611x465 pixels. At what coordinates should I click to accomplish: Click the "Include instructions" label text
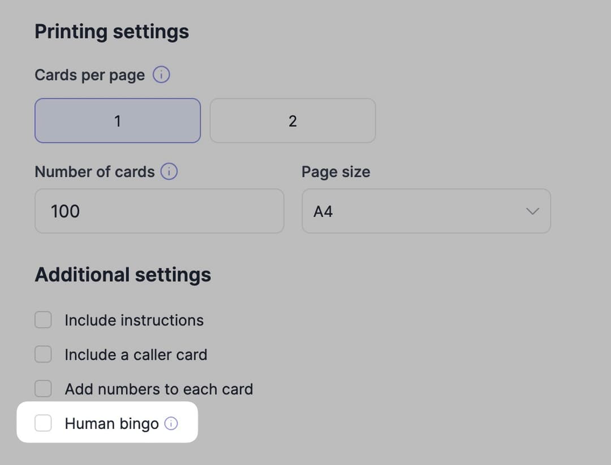pyautogui.click(x=134, y=320)
